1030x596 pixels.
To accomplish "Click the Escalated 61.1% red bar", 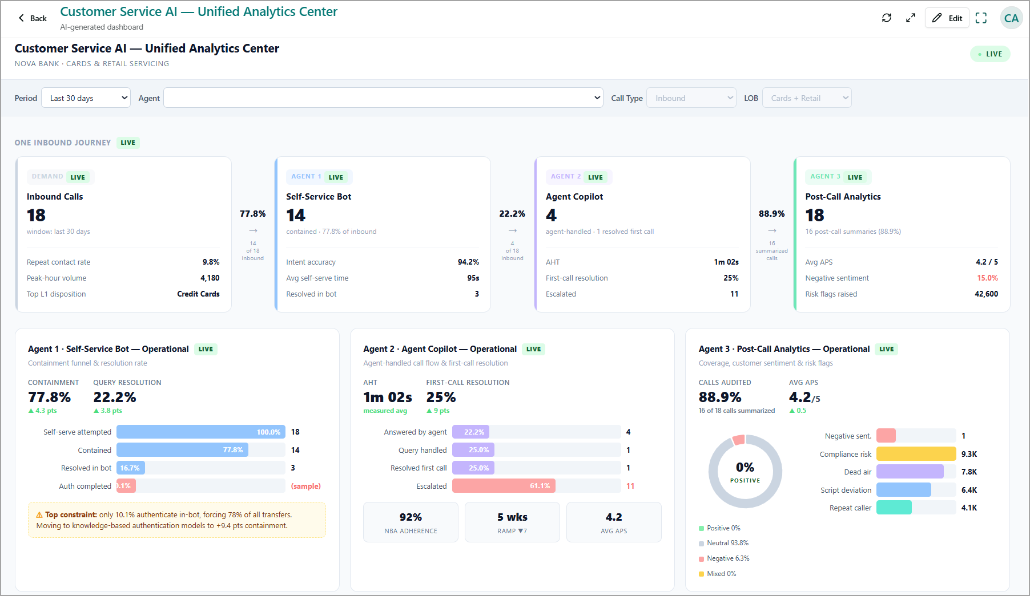I will (x=504, y=486).
